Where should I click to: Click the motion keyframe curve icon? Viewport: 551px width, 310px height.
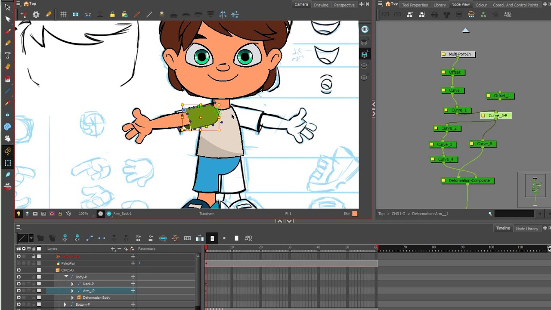[x=90, y=238]
